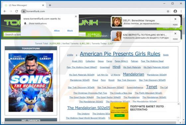Open the 'Mandalorian S02e04' link
The width and height of the screenshot is (186, 125).
click(x=157, y=75)
